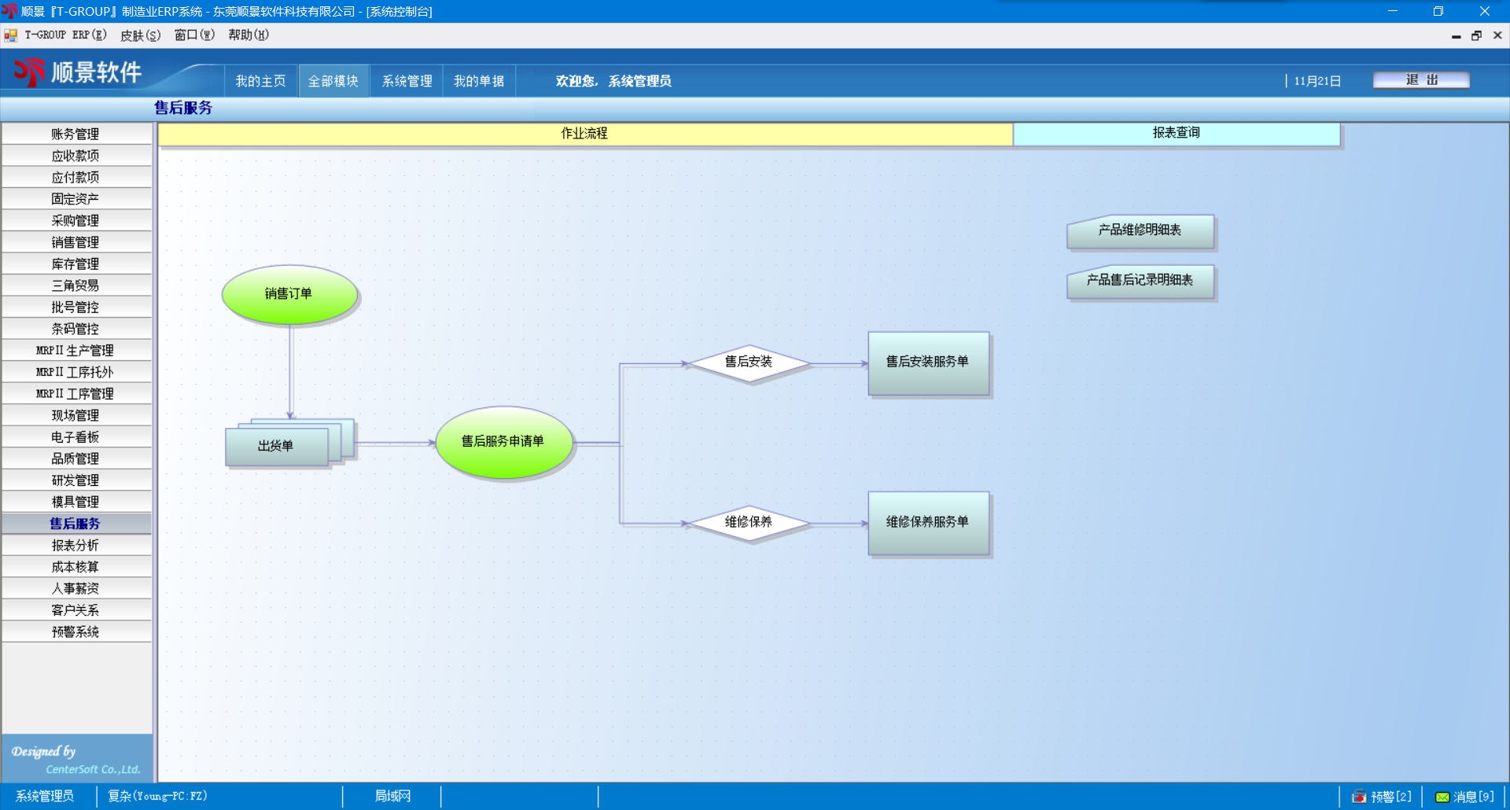Click the 预警 alarm icon in status bar
This screenshot has width=1510, height=810.
click(x=1359, y=797)
